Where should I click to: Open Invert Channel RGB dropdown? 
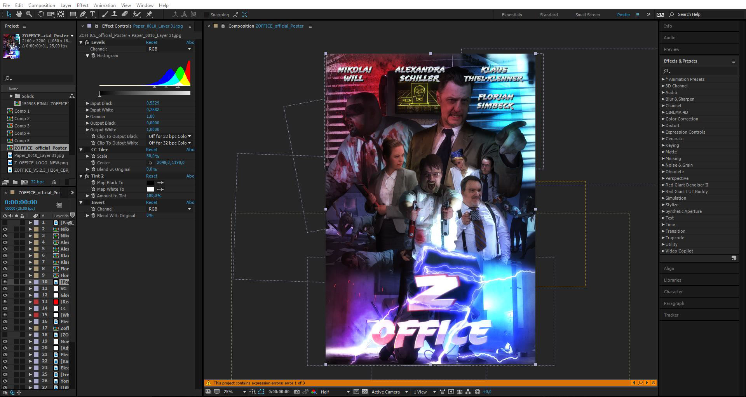(x=170, y=209)
